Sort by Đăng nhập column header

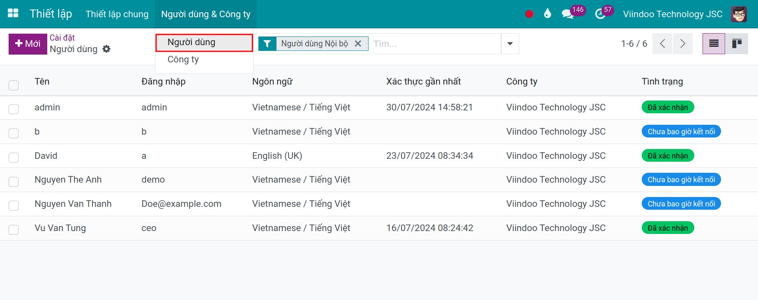164,81
